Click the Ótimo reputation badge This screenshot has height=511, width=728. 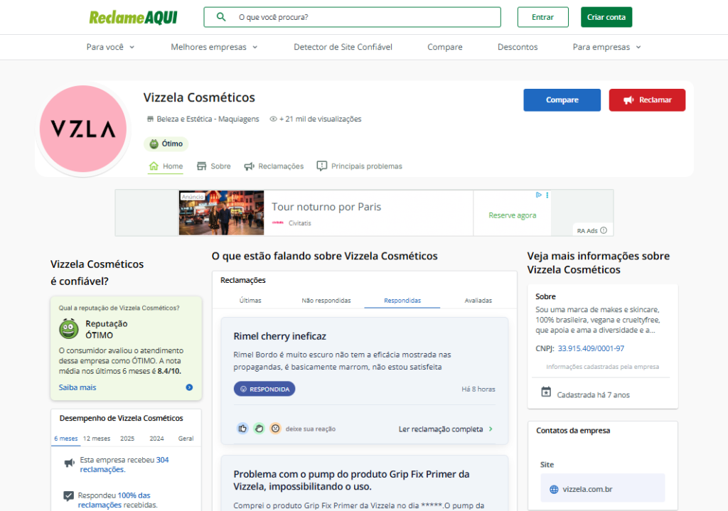166,144
